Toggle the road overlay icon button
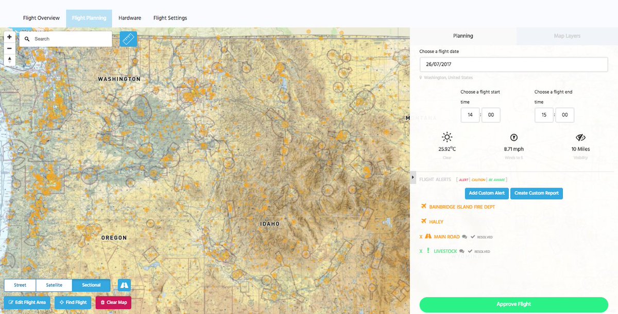Viewport: 618px width, 314px height. pyautogui.click(x=124, y=285)
